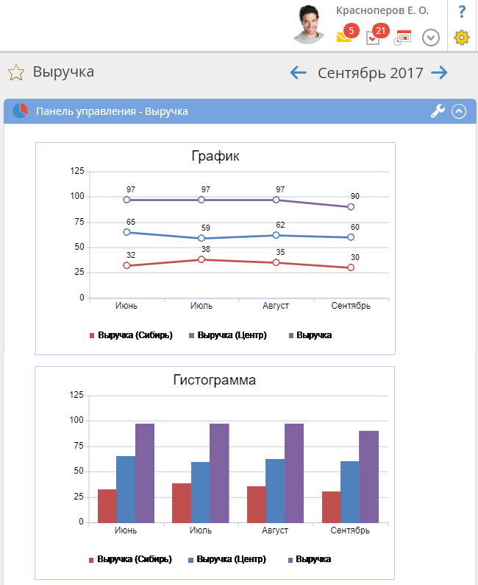
Task: Toggle purple Выручка legend in График chart
Action: (310, 335)
